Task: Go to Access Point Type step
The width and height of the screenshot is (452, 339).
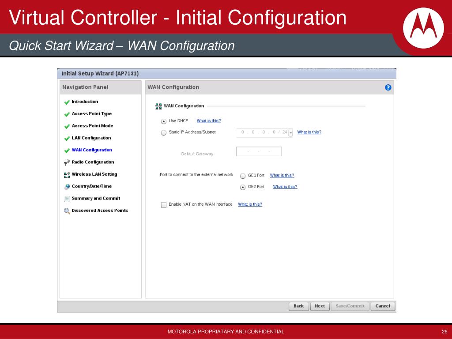Action: 92,113
